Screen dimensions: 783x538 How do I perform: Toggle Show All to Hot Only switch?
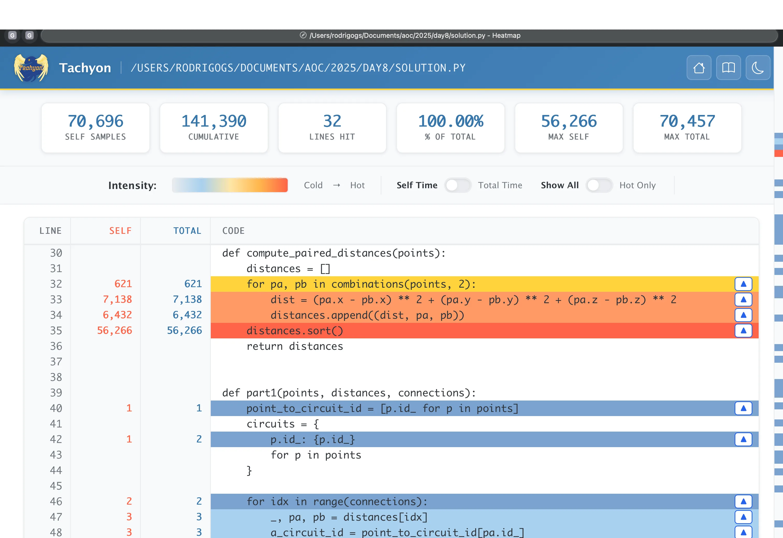pos(599,185)
